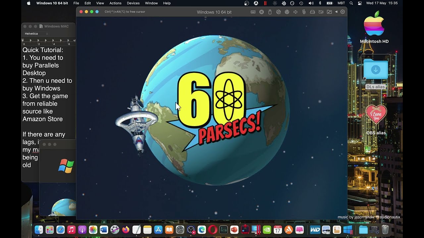Open Spotlight search magnifier

[351, 3]
